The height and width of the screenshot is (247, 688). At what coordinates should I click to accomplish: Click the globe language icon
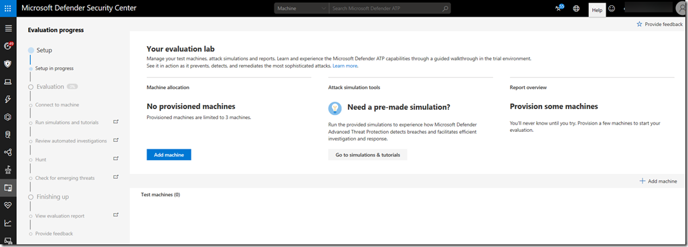click(x=576, y=8)
